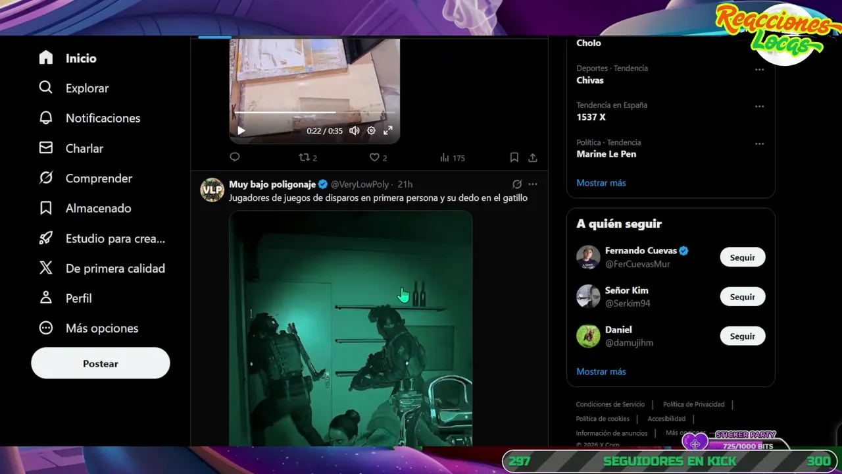Open the 21h post timestamp
Image resolution: width=842 pixels, height=474 pixels.
tap(405, 184)
